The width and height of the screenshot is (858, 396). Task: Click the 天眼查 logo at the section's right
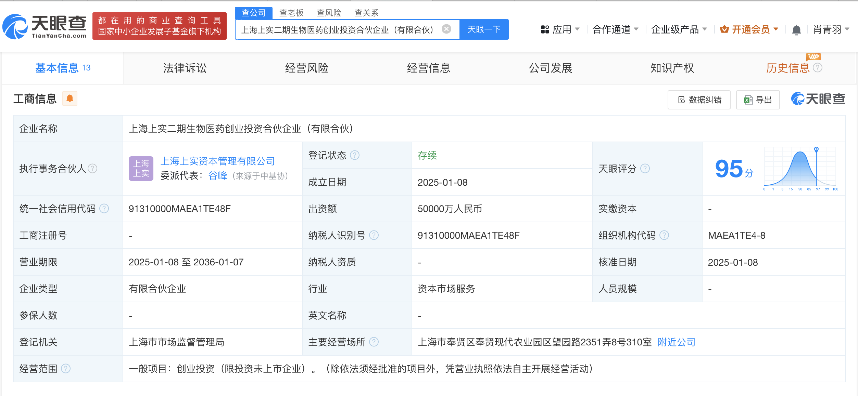[x=818, y=99]
